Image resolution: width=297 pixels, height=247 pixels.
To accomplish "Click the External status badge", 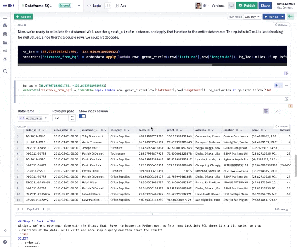I will pos(65,6).
